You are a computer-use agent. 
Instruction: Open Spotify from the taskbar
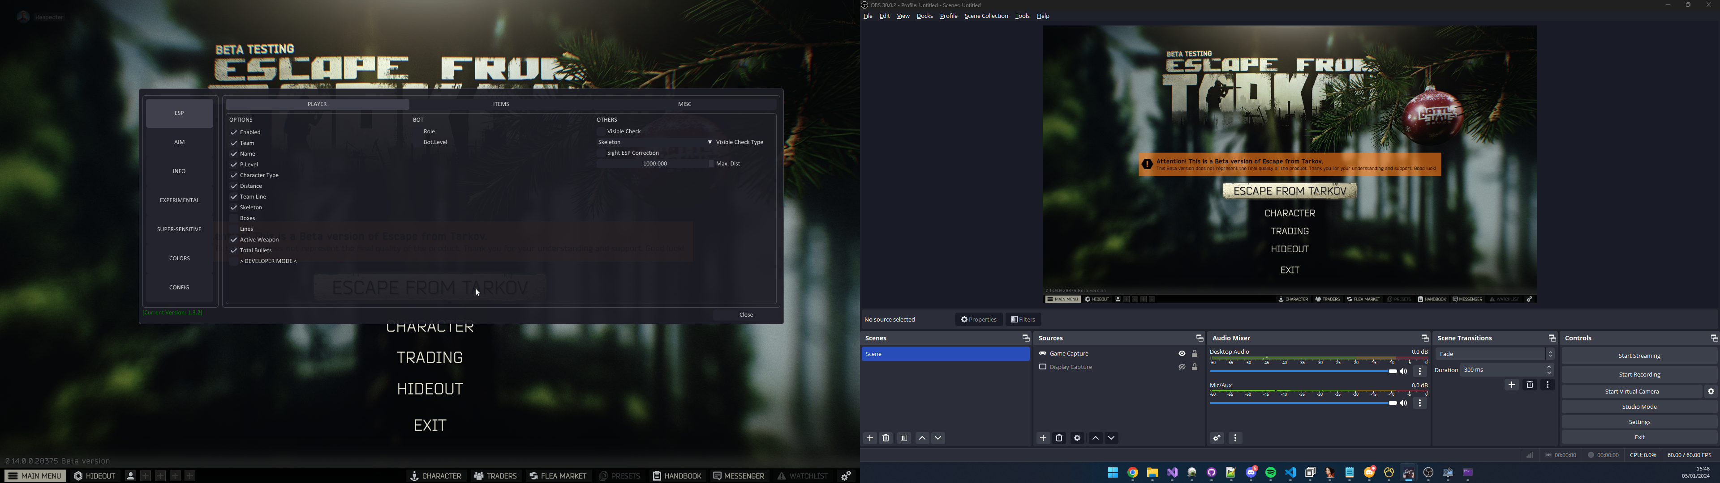click(x=1271, y=473)
